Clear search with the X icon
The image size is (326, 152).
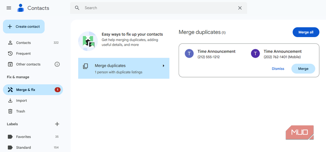pyautogui.click(x=240, y=8)
